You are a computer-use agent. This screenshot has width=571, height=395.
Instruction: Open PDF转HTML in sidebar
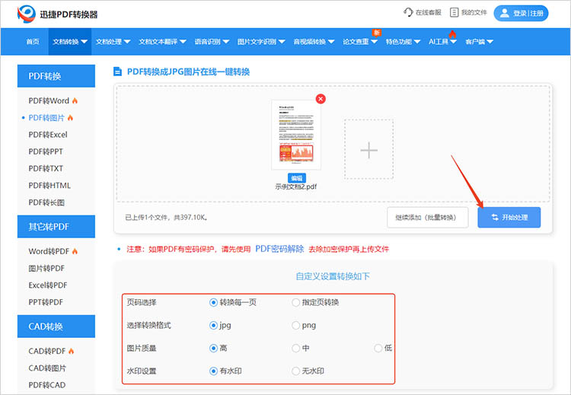coord(49,185)
